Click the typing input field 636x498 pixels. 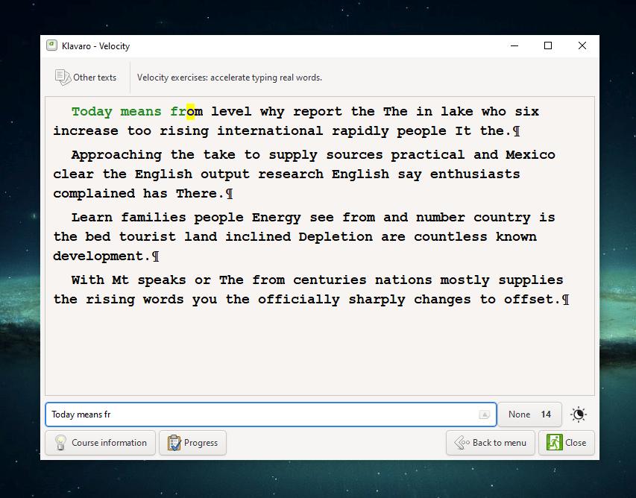(x=271, y=415)
